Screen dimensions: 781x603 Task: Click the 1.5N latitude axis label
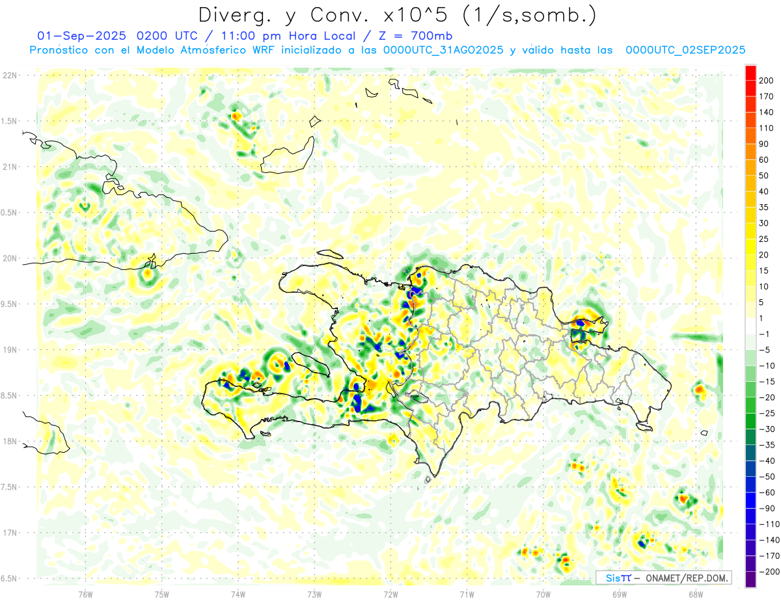(x=9, y=121)
